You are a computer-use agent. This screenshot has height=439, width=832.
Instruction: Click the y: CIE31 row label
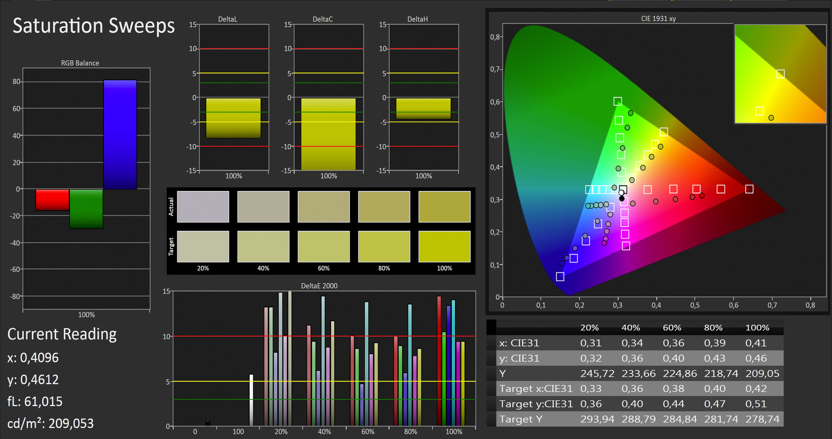519,358
